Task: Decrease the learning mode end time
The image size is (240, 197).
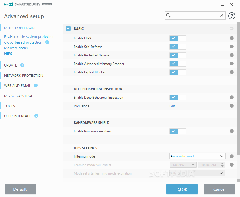Action: tap(223, 166)
